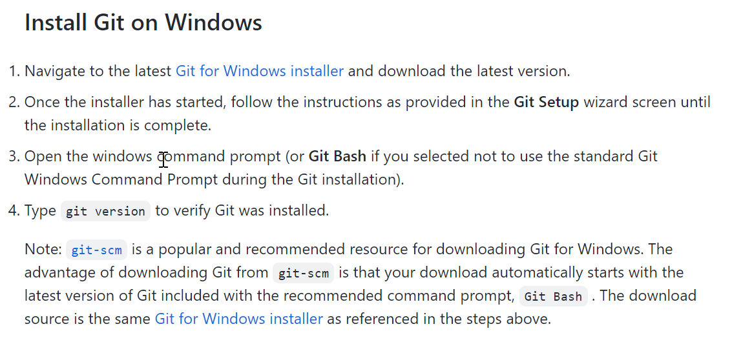Open the blue git-scm link in the note
The image size is (752, 342).
click(96, 250)
